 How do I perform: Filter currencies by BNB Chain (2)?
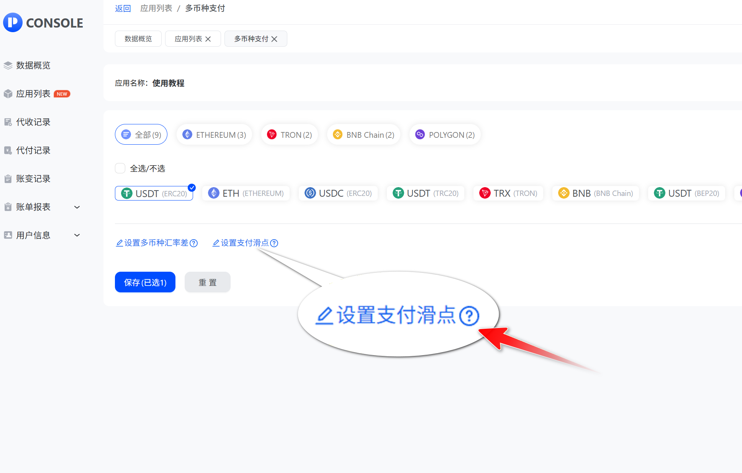[364, 135]
